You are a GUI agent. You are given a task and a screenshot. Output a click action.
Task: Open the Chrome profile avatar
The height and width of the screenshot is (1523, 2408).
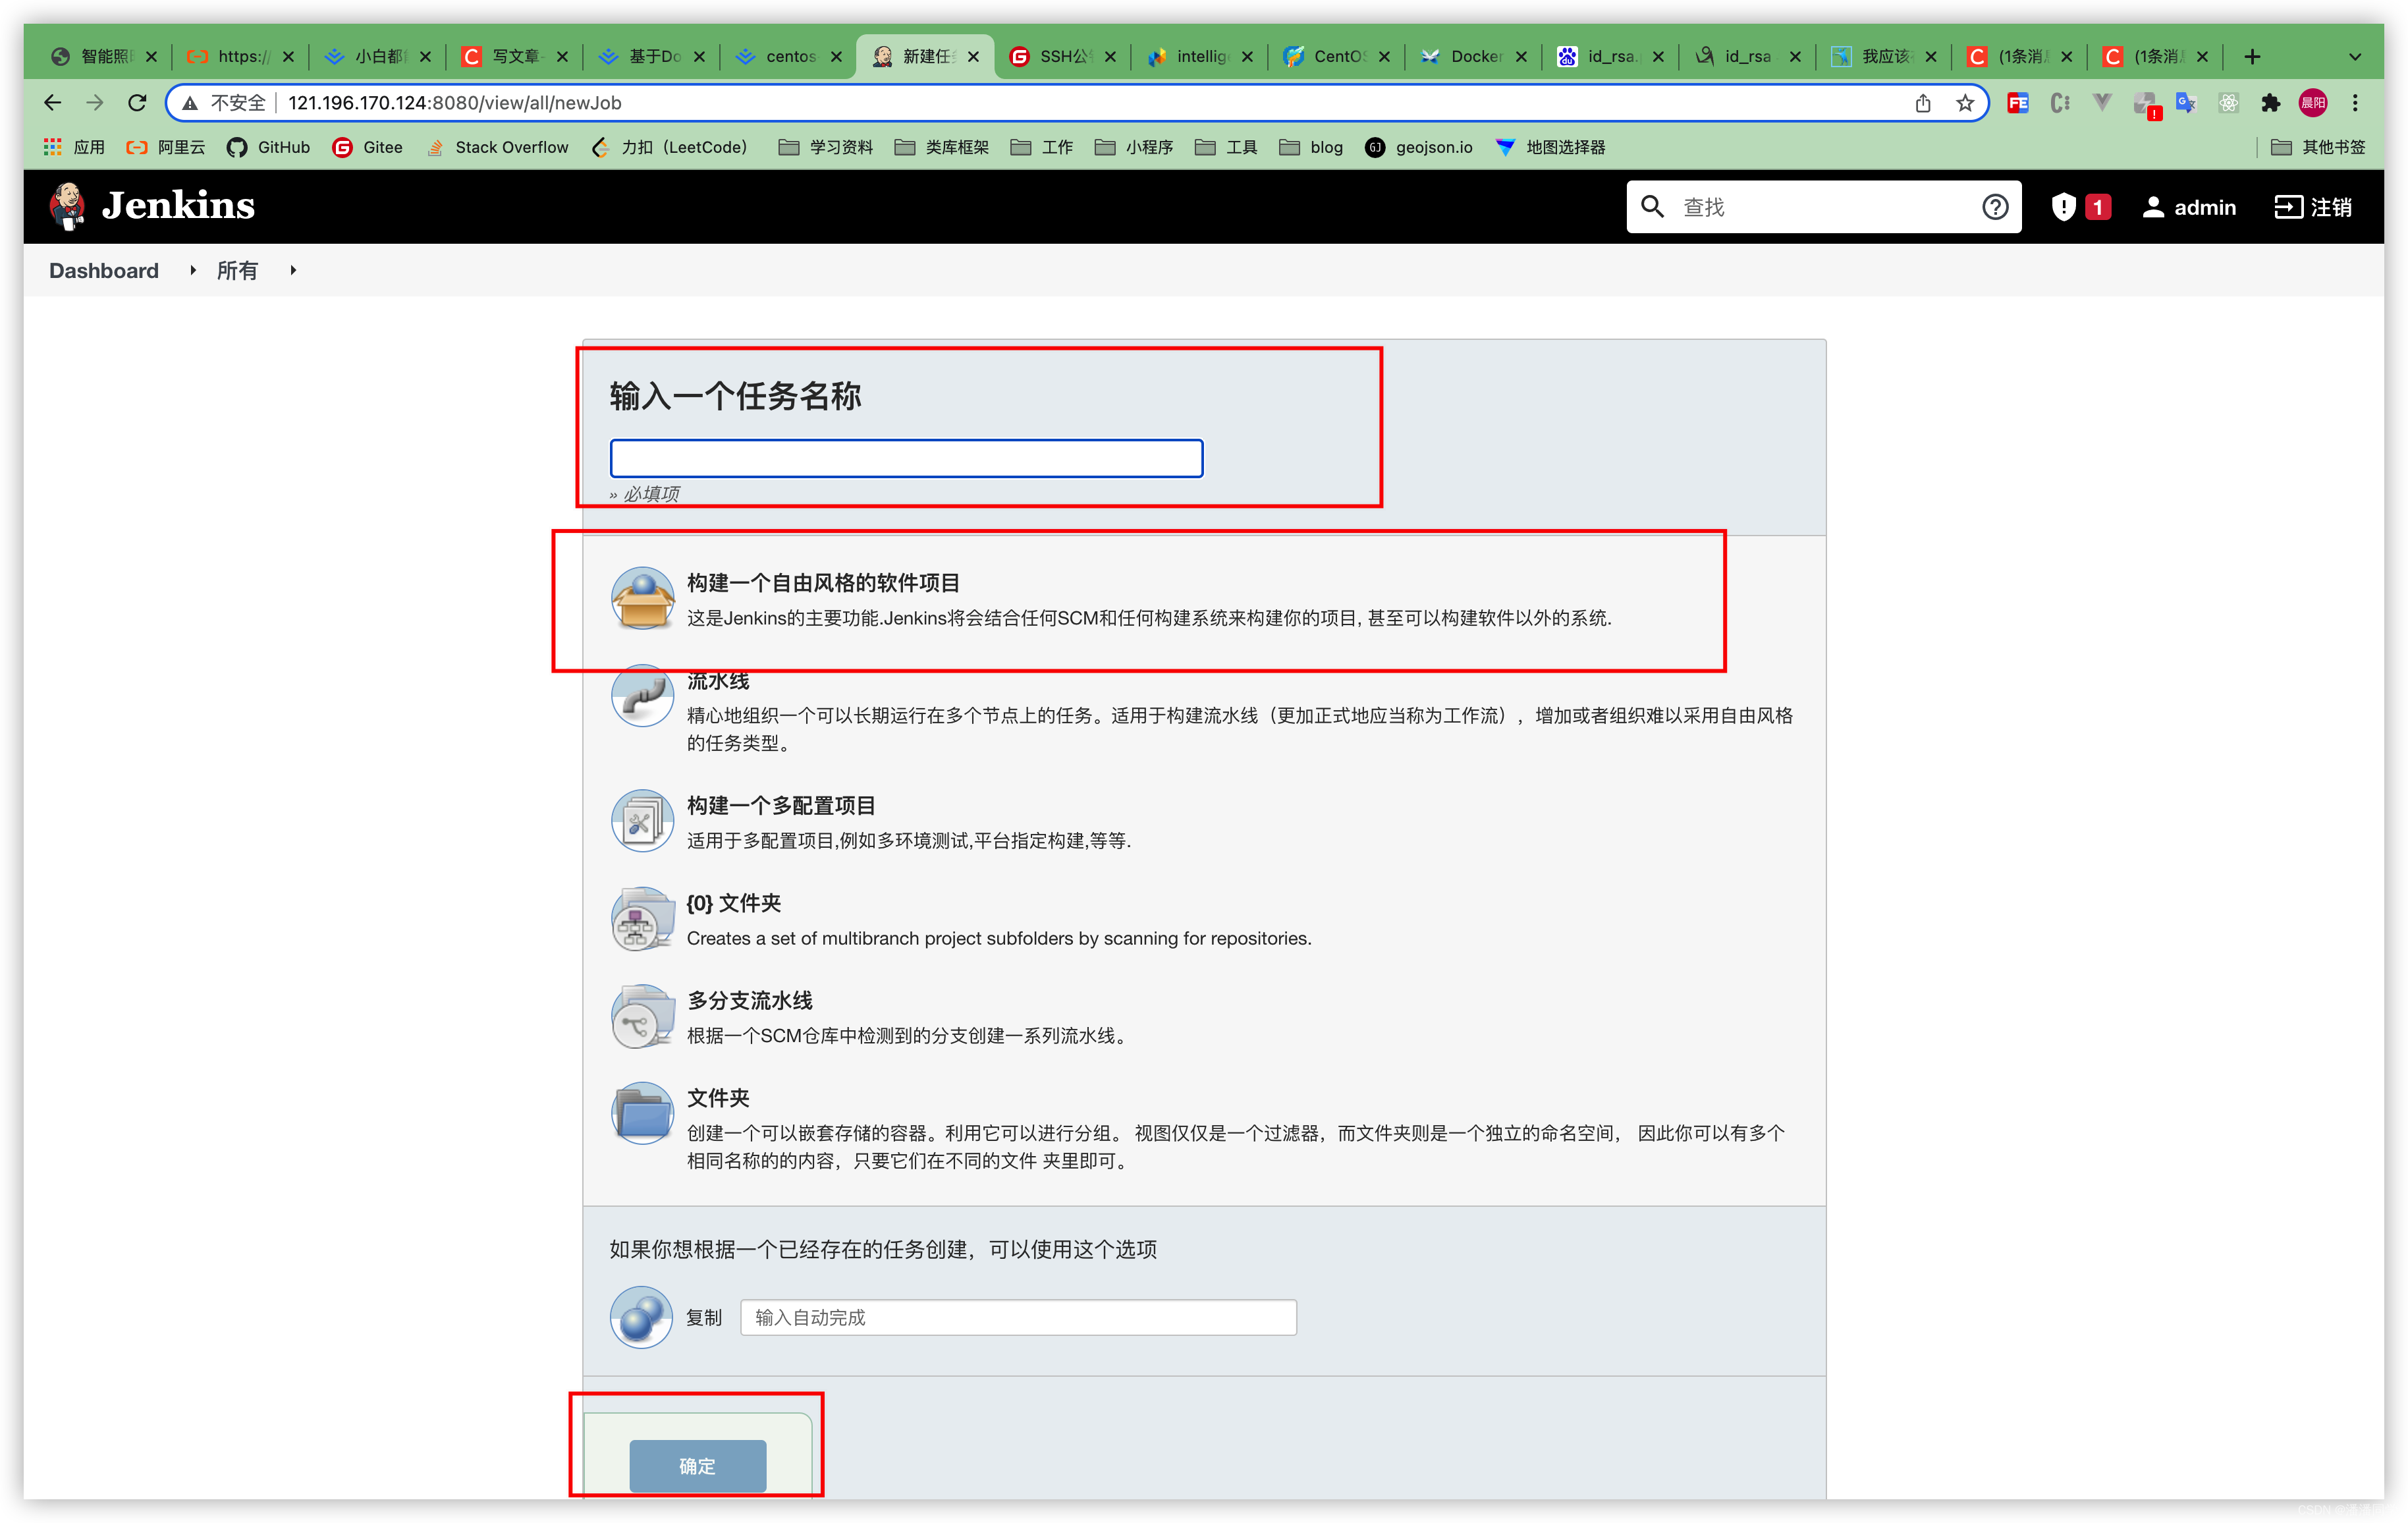coord(2313,103)
